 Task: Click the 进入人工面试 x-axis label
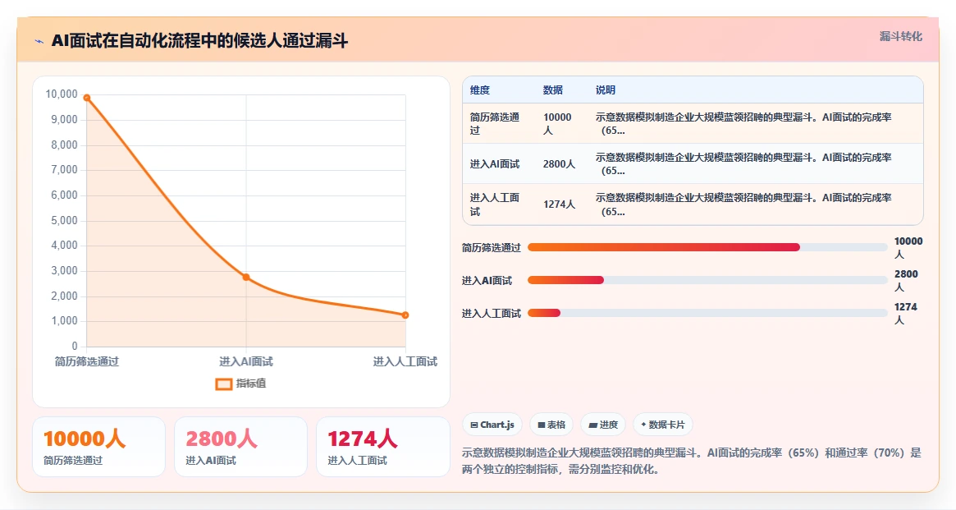(x=405, y=361)
